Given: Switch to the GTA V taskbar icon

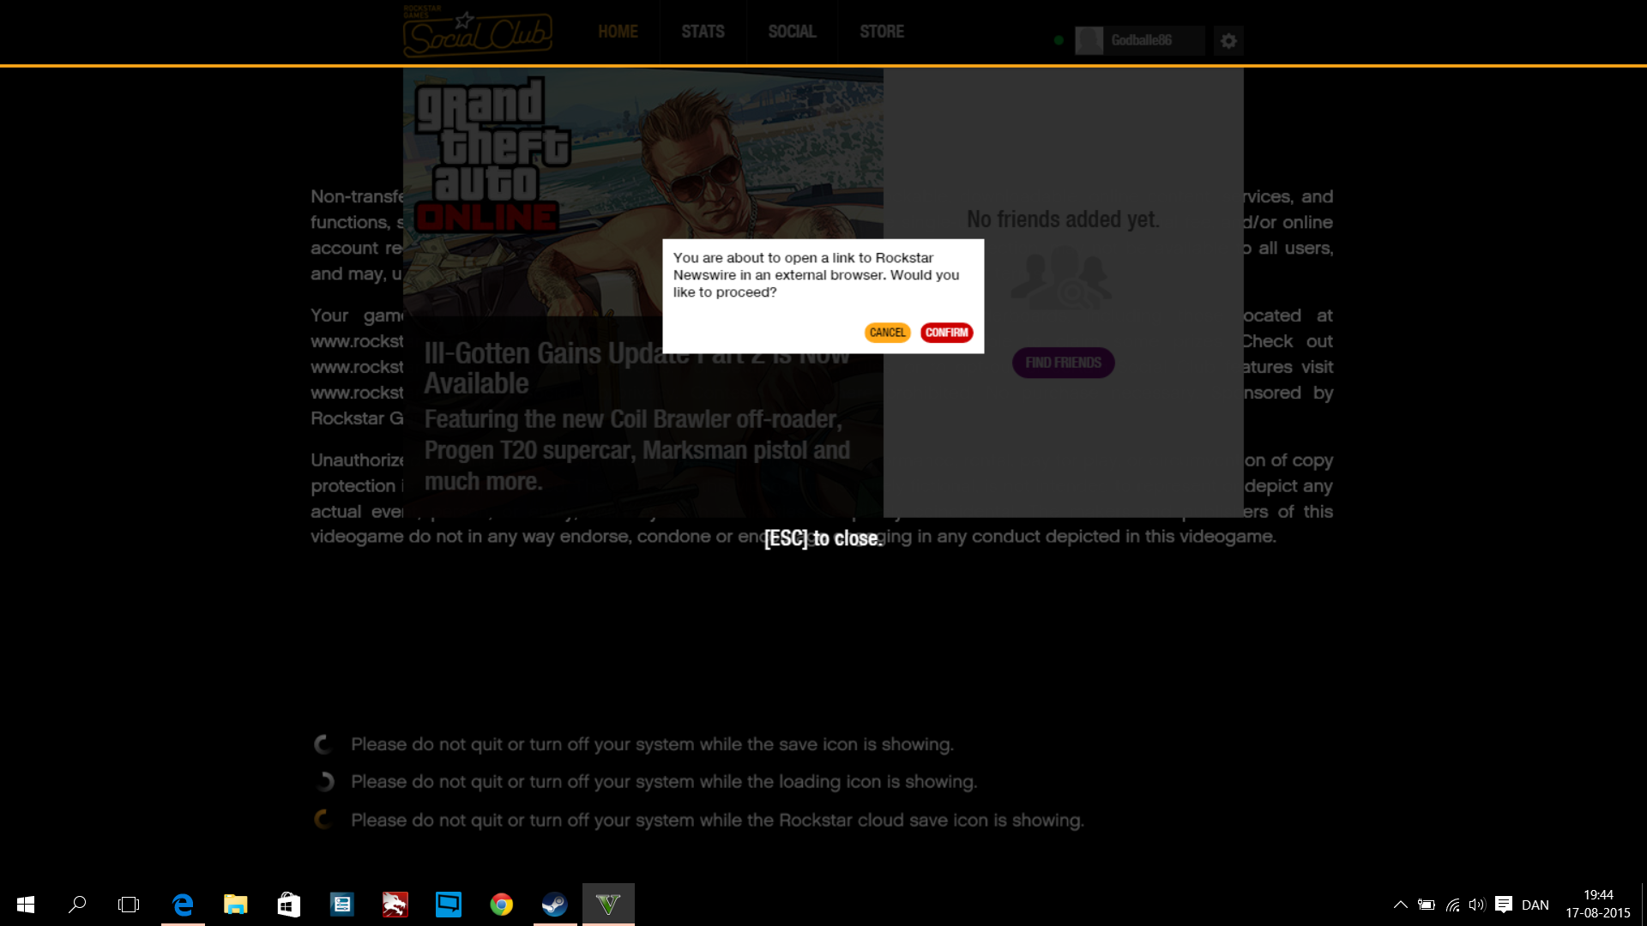Looking at the screenshot, I should [x=608, y=905].
